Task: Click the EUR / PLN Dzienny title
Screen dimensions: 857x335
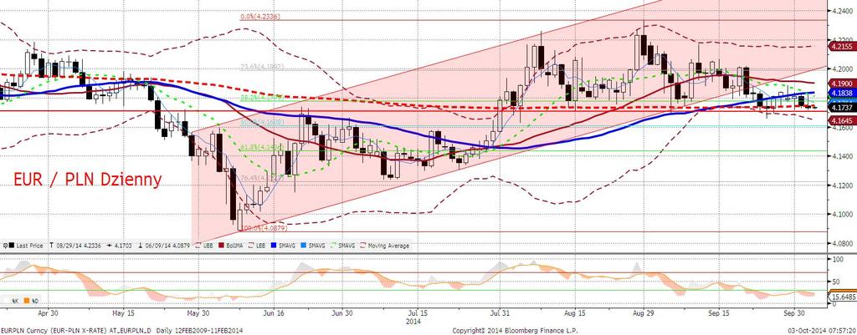Action: pos(87,179)
